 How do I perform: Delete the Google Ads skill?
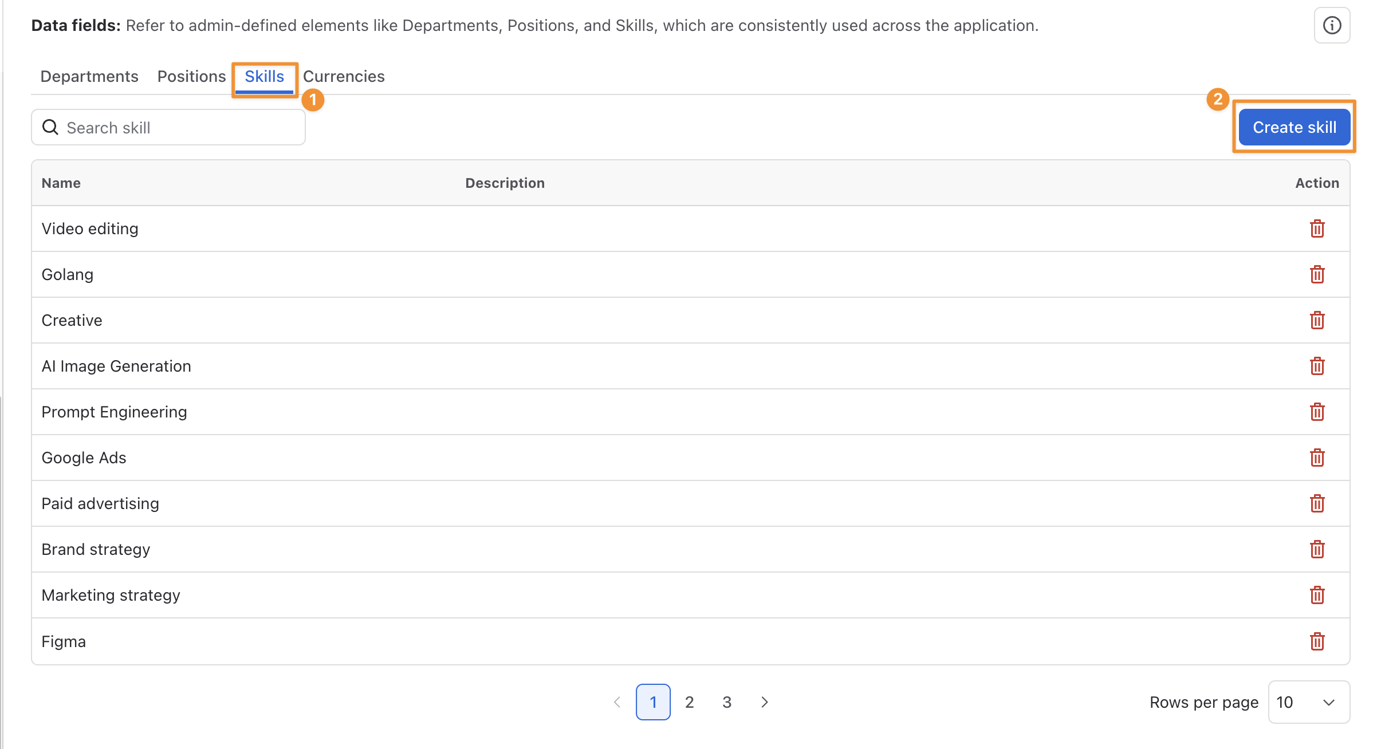[1317, 458]
